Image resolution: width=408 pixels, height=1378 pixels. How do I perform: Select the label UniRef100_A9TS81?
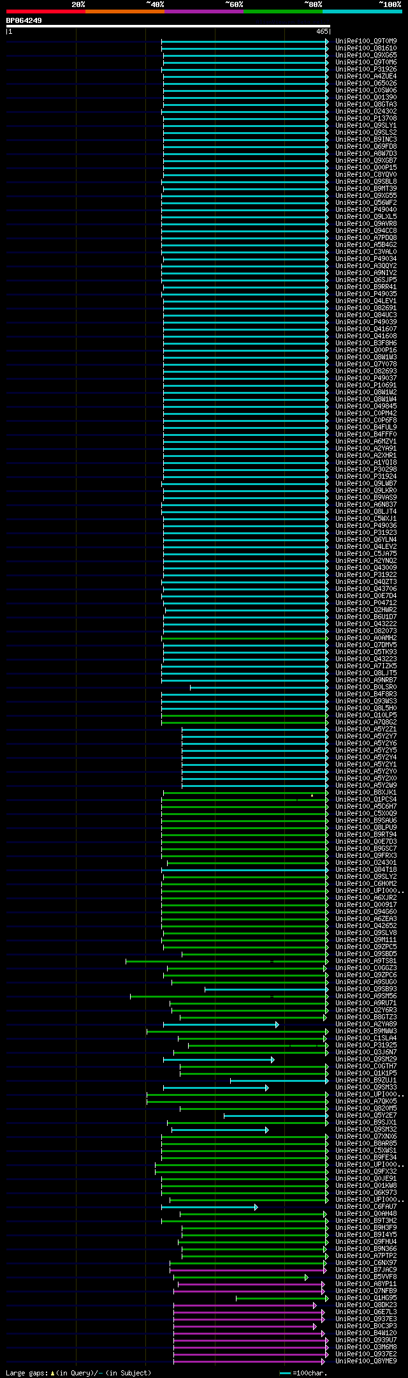pyautogui.click(x=366, y=961)
